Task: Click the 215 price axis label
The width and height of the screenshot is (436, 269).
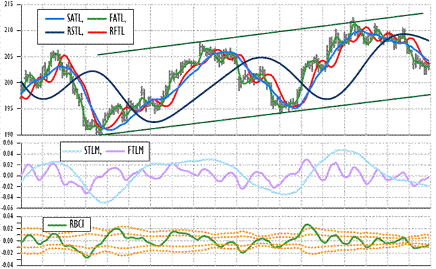Action: click(9, 5)
